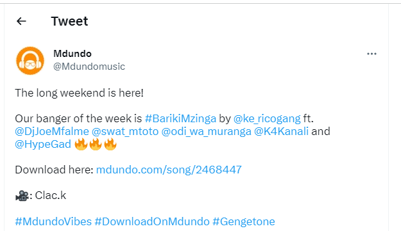The image size is (401, 231).
Task: Follow the mdundo.com/song/2468447 download link
Action: click(x=169, y=170)
